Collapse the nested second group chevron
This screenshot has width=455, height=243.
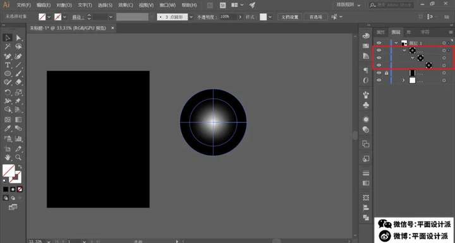tap(412, 58)
